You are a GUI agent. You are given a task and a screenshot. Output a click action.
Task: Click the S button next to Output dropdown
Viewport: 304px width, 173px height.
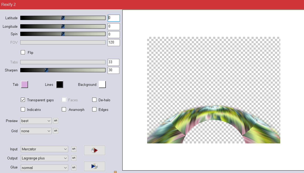(x=74, y=158)
